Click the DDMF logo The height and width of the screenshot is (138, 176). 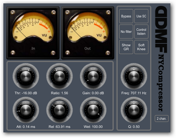[x=161, y=29]
